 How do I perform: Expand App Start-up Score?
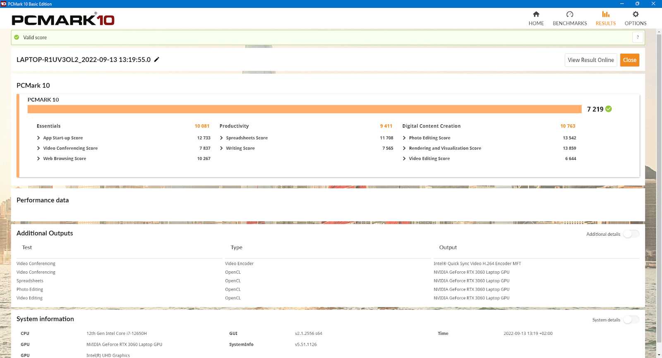38,138
